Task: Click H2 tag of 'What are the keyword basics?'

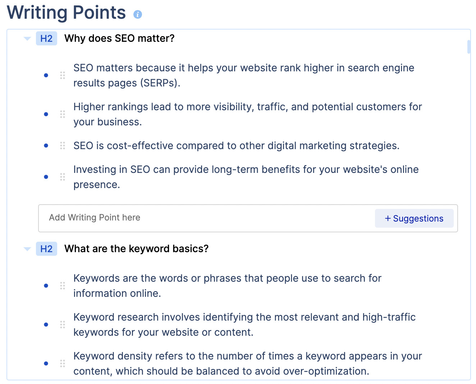Action: click(x=46, y=249)
